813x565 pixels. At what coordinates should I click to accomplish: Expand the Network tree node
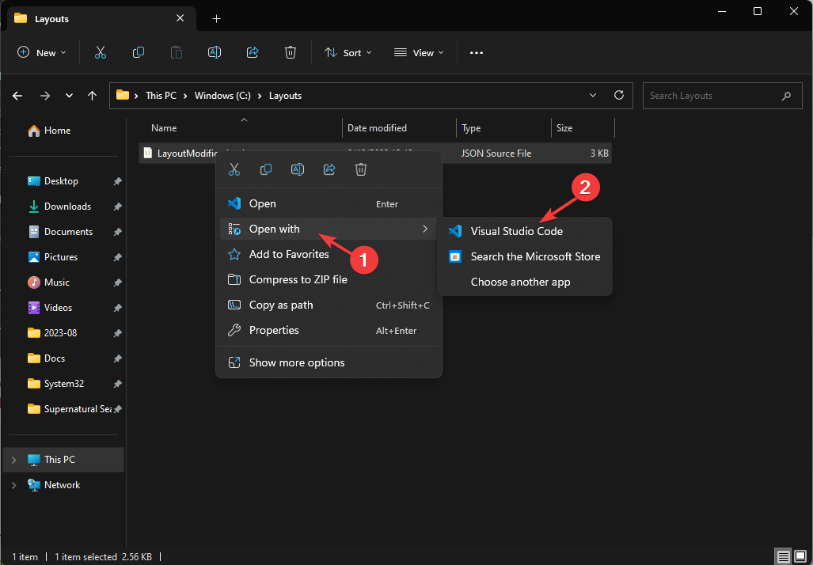point(14,485)
